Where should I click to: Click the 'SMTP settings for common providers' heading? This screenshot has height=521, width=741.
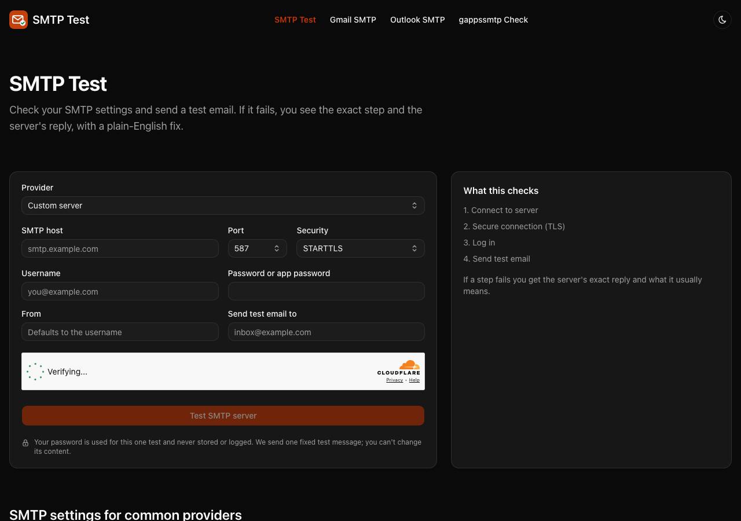tap(126, 514)
